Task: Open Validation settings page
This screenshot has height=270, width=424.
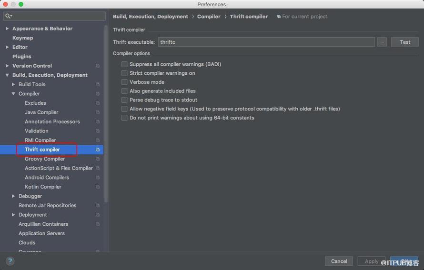Action: (37, 131)
